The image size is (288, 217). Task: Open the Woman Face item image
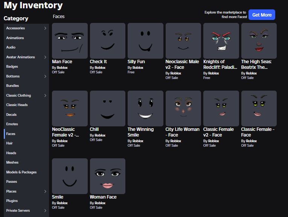[108, 176]
